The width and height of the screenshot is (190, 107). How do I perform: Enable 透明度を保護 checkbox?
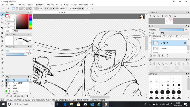(x=150, y=36)
